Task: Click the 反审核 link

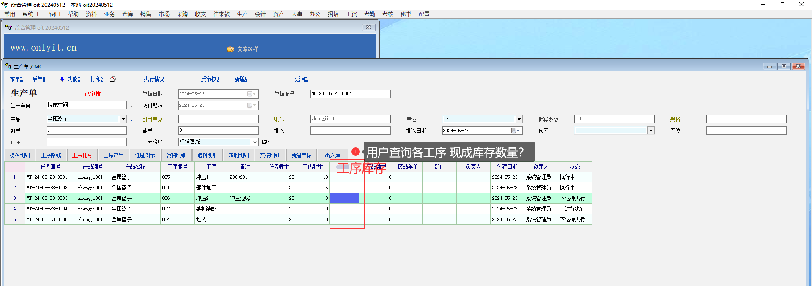Action: 210,79
